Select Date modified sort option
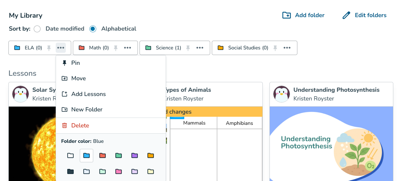Viewport: 402px width, 181px height. [x=37, y=29]
